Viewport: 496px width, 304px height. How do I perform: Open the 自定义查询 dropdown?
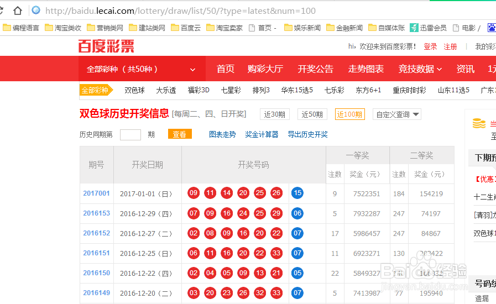tap(398, 114)
